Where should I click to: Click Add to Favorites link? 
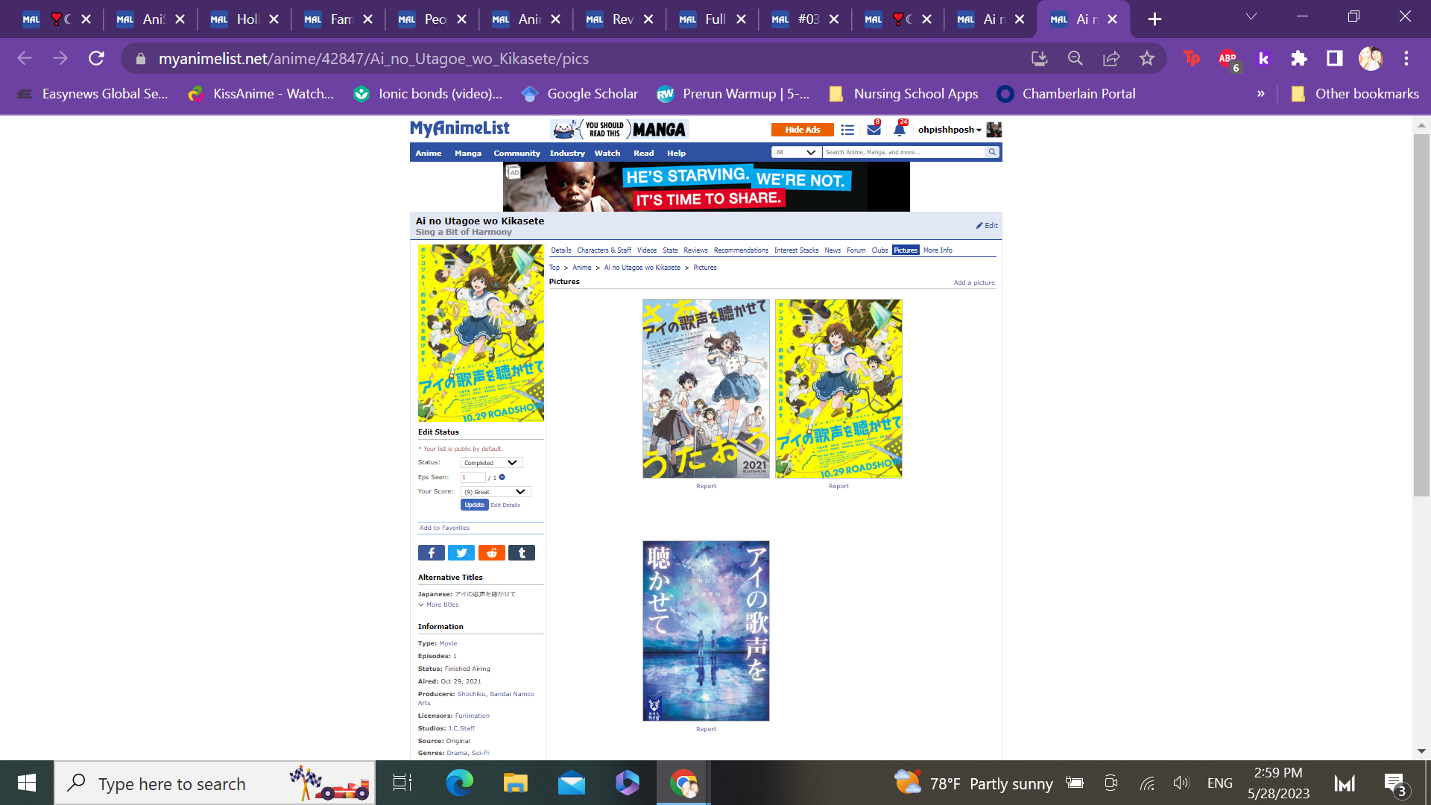[x=444, y=528]
